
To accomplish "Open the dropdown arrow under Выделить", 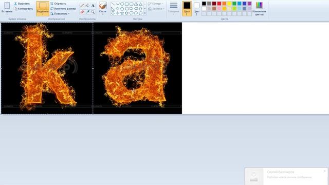I will click(x=43, y=14).
